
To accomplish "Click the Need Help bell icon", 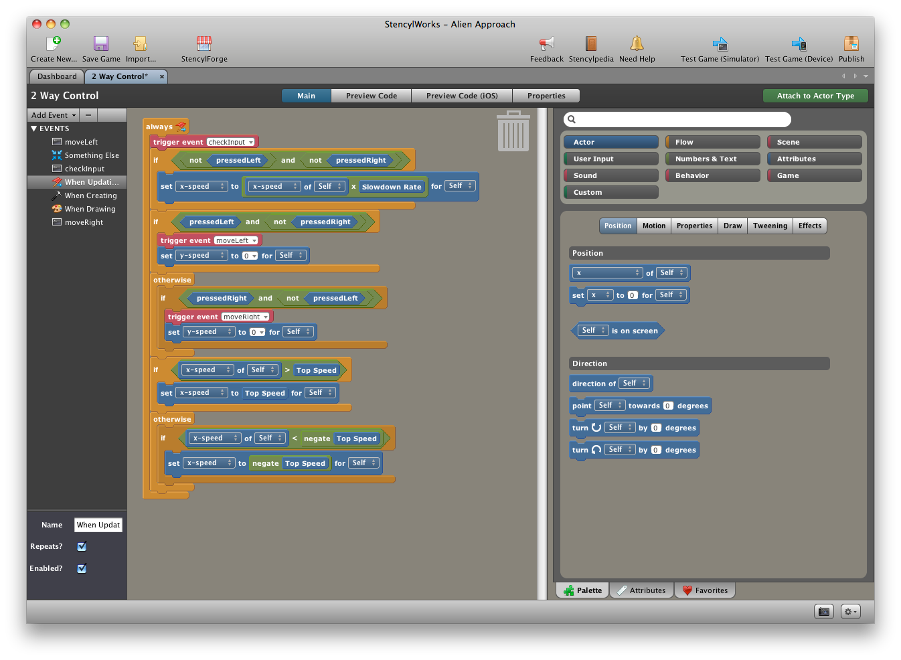I will click(x=637, y=44).
